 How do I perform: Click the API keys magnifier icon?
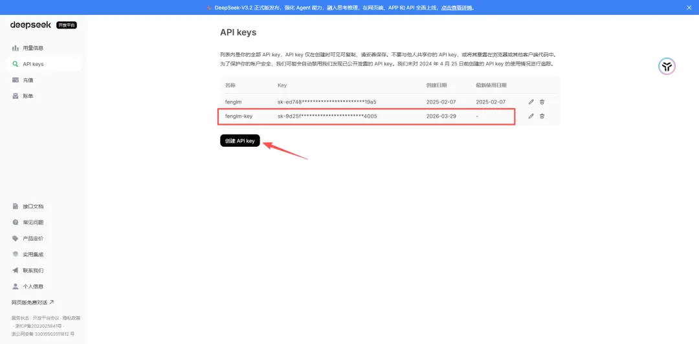(x=15, y=64)
